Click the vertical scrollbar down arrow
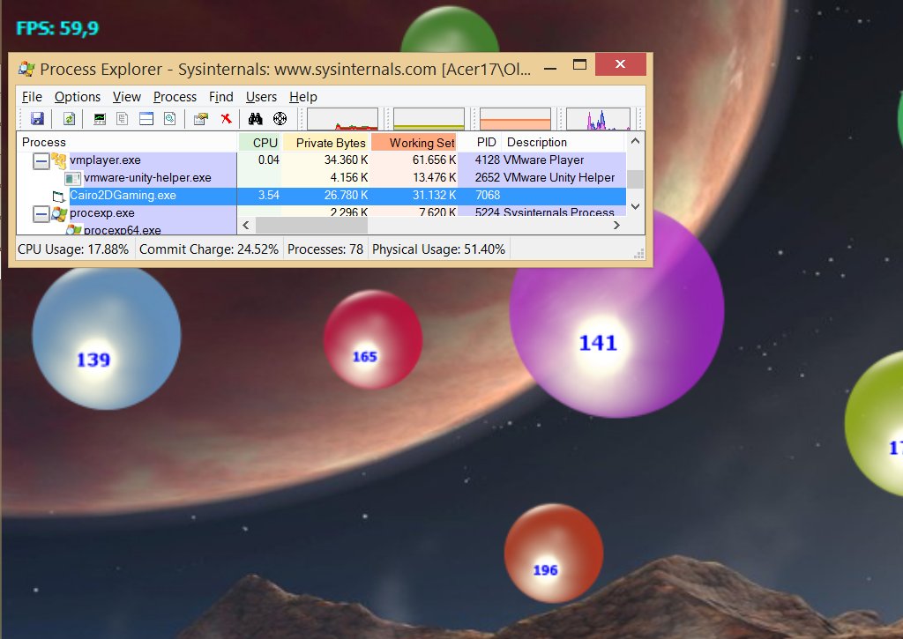Image resolution: width=903 pixels, height=639 pixels. [635, 207]
